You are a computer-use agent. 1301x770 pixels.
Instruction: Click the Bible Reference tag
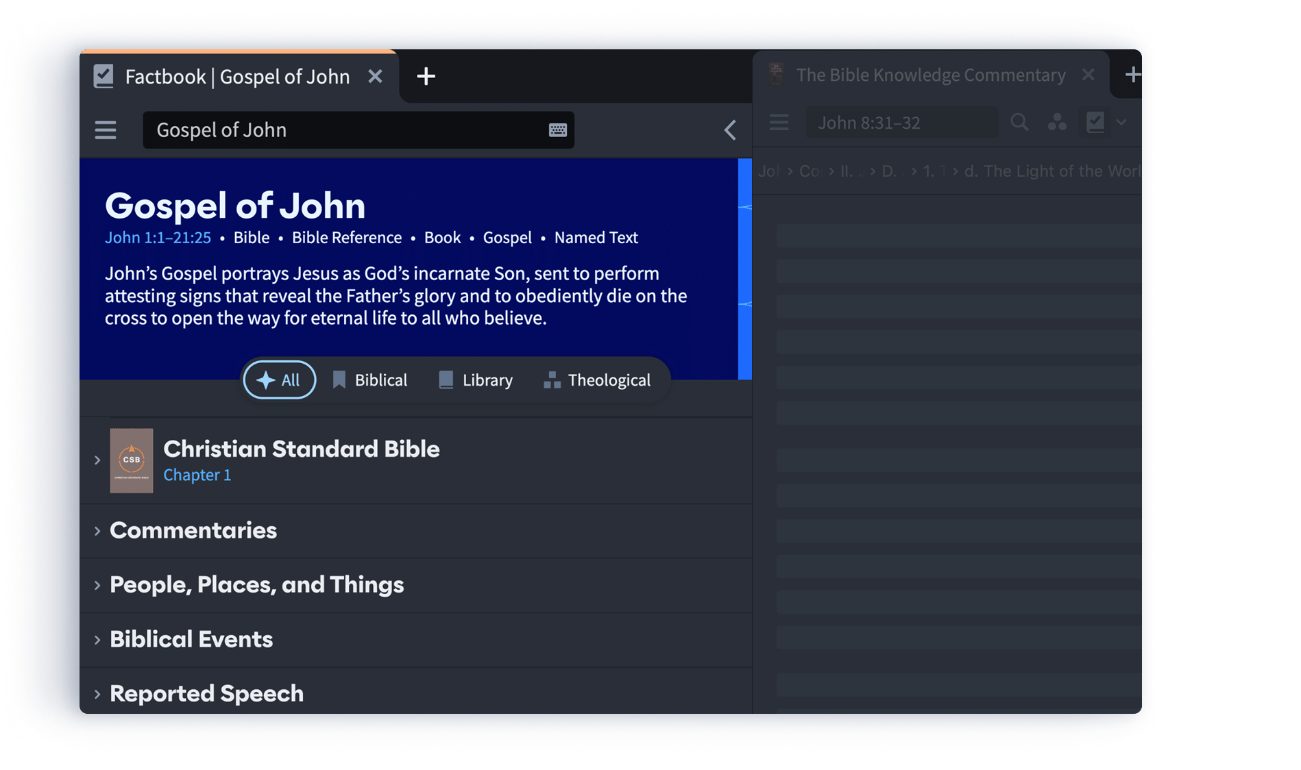coord(347,238)
